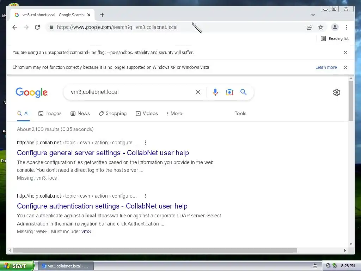Select the All results tab
This screenshot has height=271, width=361.
[23, 113]
